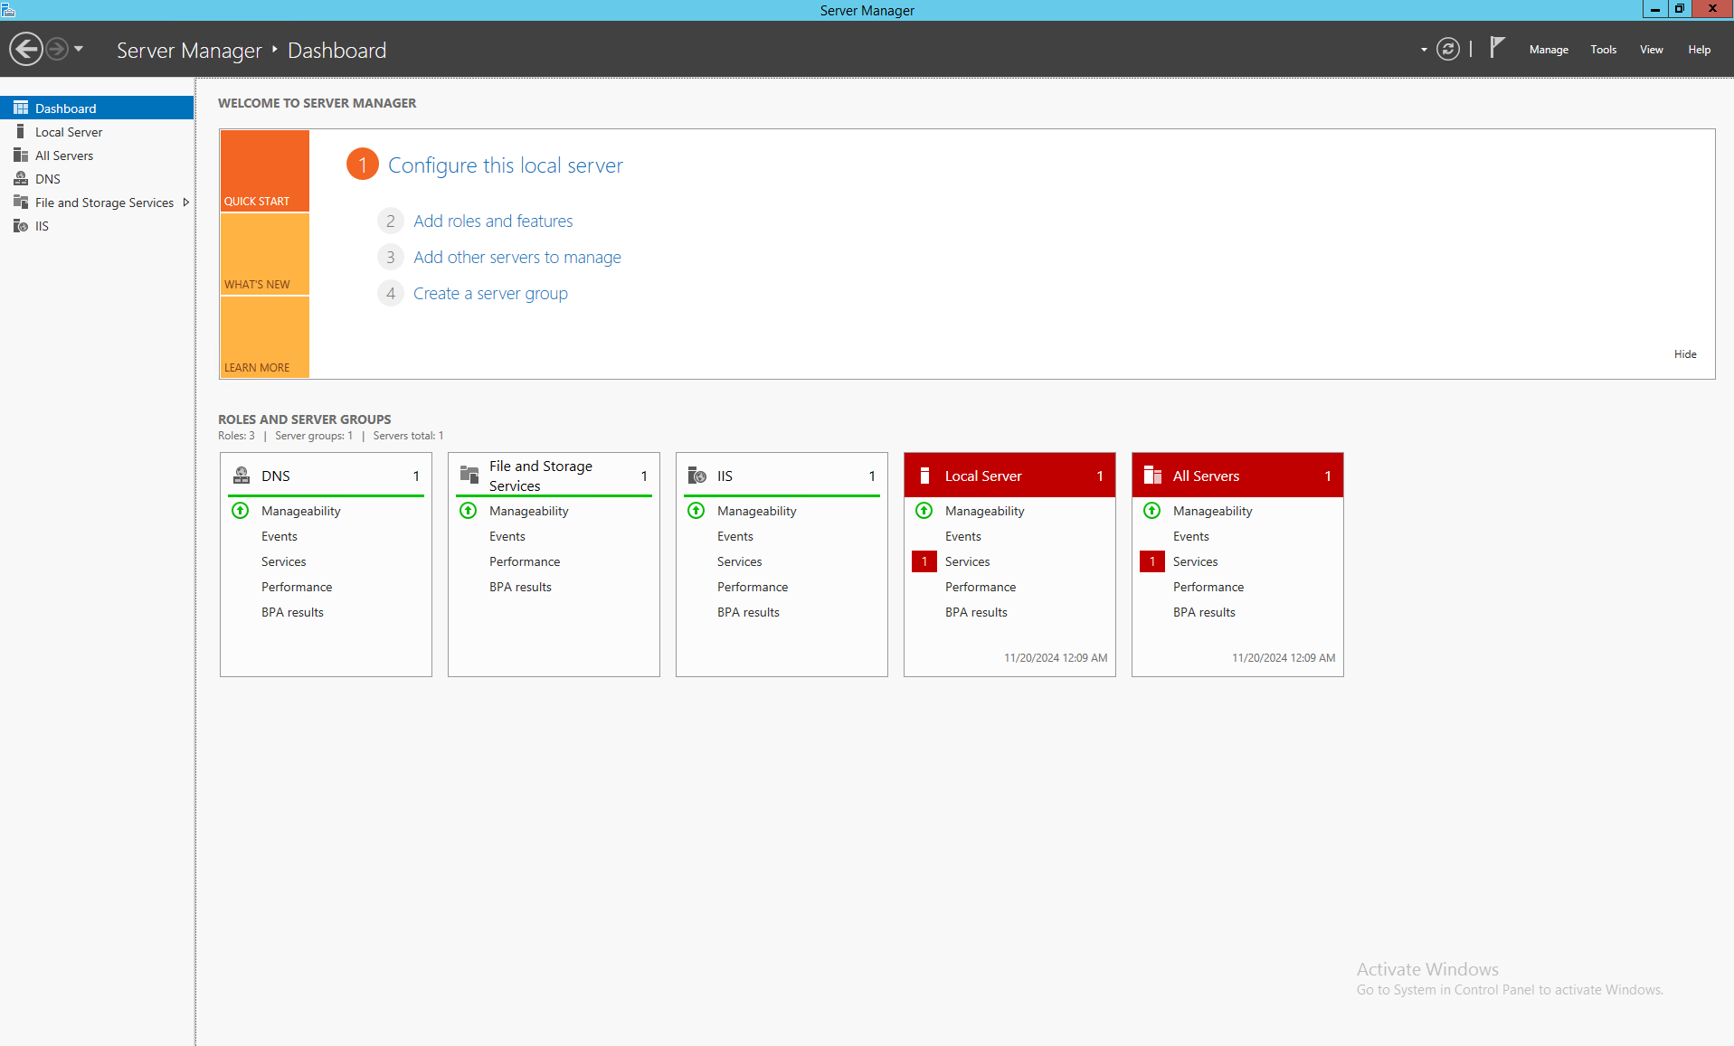
Task: Open the Manage menu
Action: pos(1549,50)
